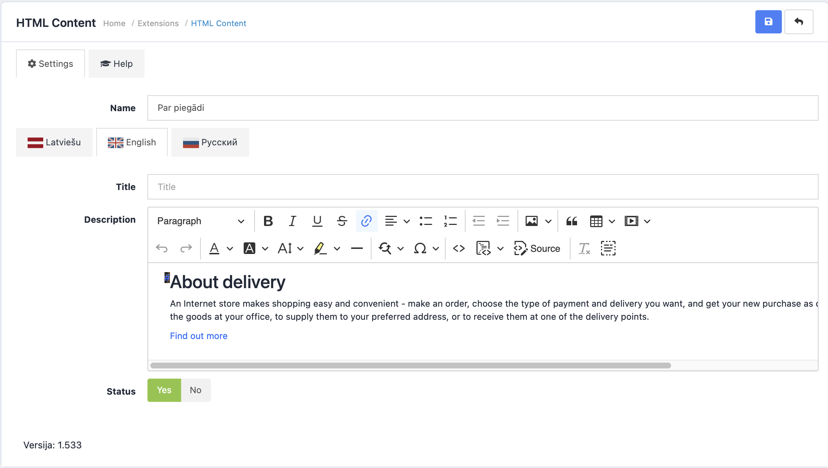
Task: Open the Paragraph heading dropdown
Action: click(x=200, y=221)
